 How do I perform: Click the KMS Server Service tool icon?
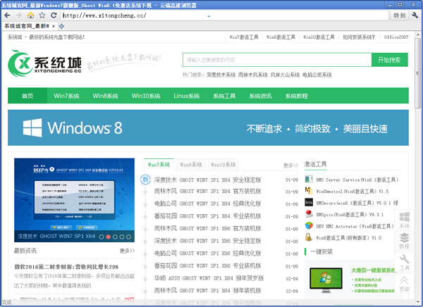tap(309, 180)
